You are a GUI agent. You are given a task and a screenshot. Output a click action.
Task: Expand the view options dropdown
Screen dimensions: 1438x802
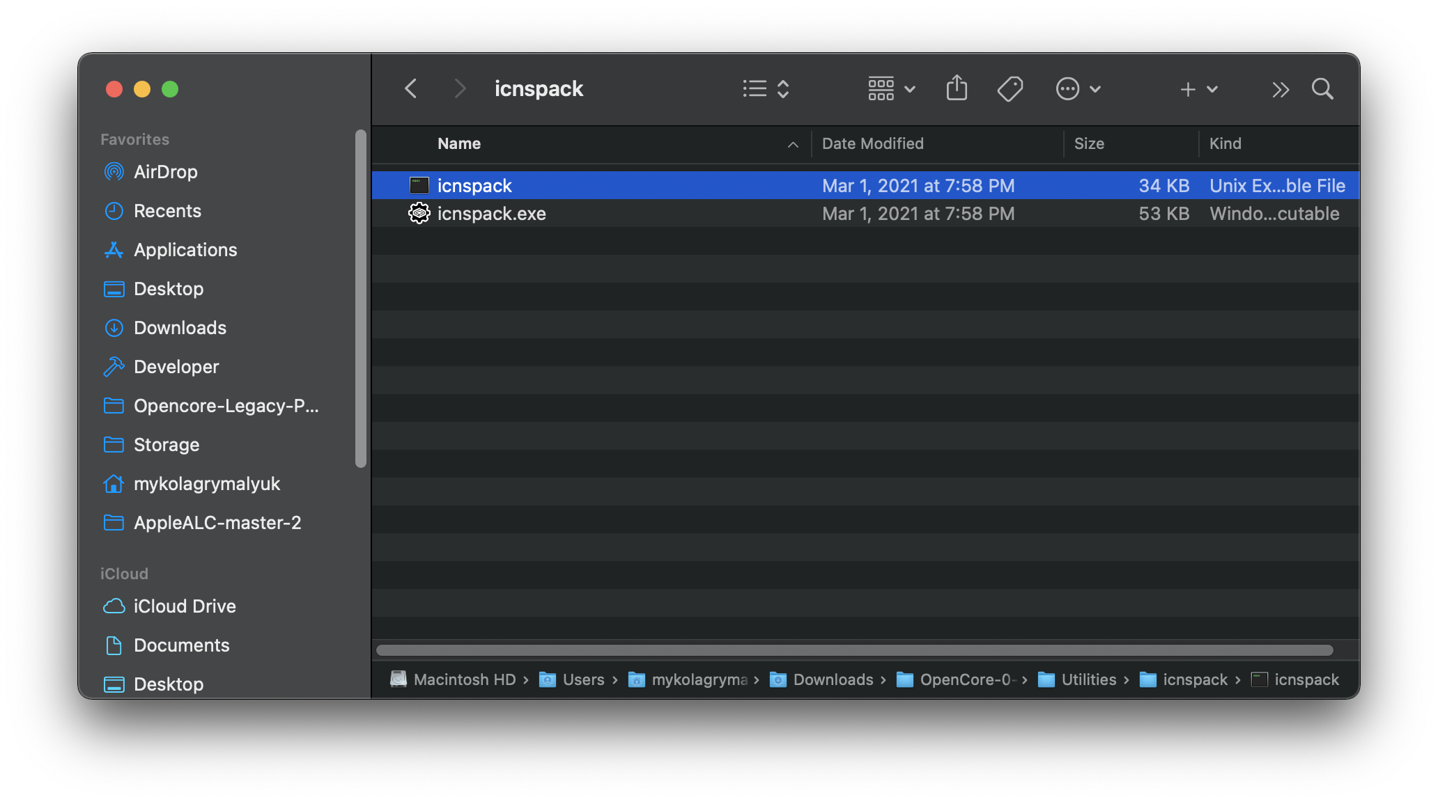(x=888, y=89)
